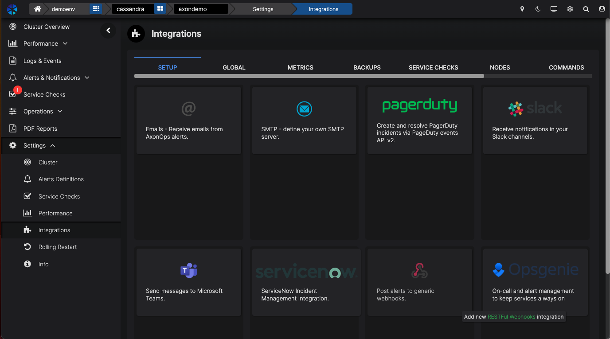Screen dimensions: 610x339
Task: Open the Slack integration card
Action: click(535, 121)
